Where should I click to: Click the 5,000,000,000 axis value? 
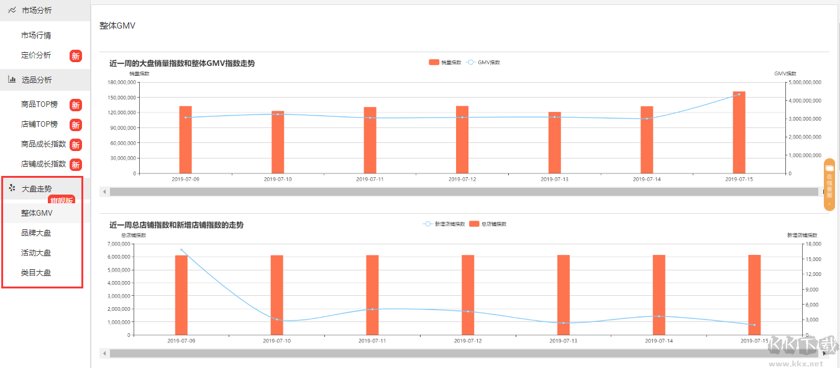click(806, 83)
